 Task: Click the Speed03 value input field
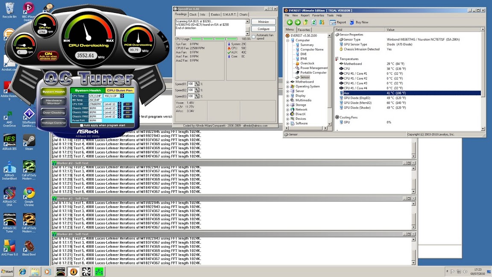191,96
